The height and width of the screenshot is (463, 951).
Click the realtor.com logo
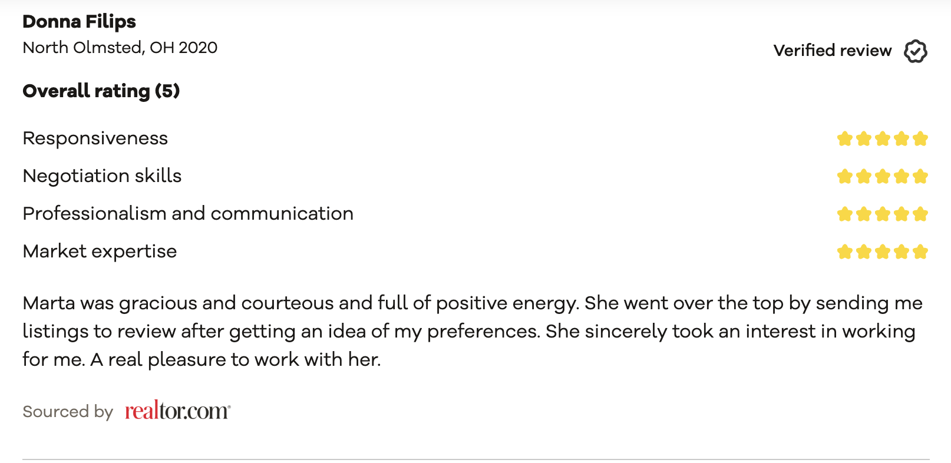177,410
